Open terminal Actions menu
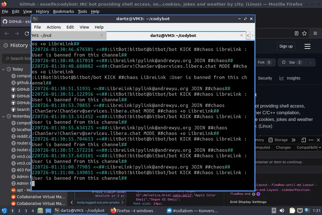Image resolution: width=322 pixels, height=215 pixels. (54, 27)
